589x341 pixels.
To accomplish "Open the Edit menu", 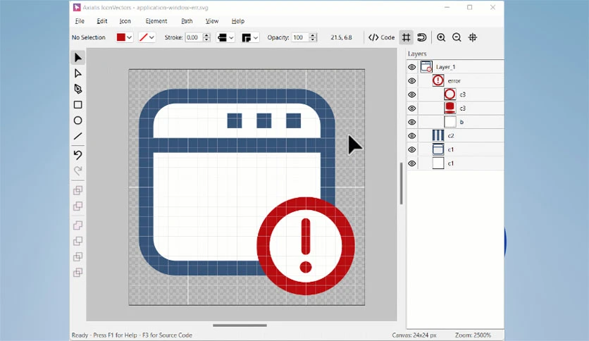I will tap(101, 21).
